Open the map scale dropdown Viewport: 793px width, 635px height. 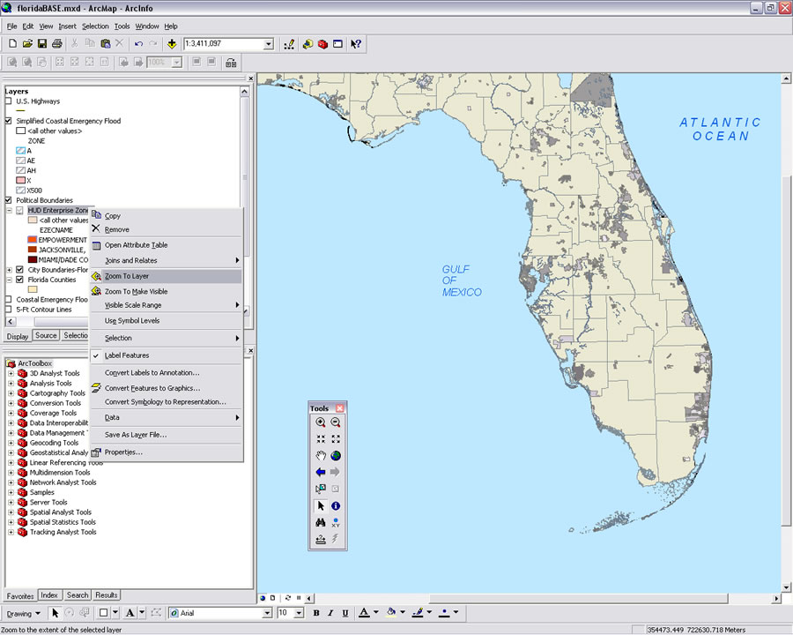269,43
